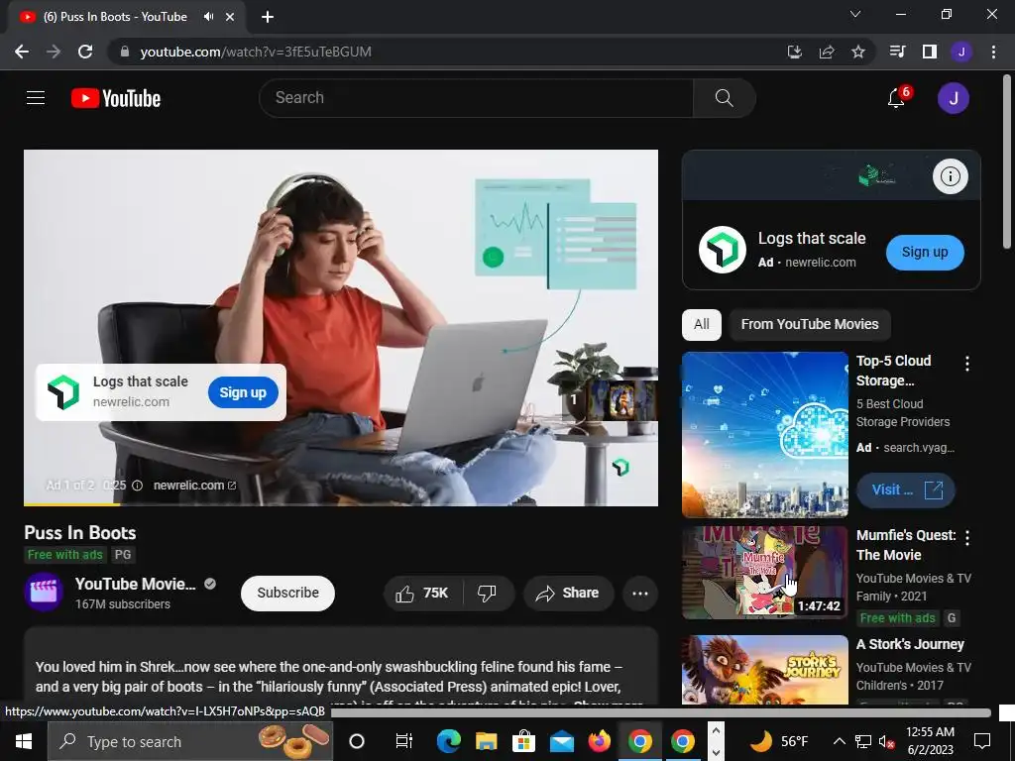This screenshot has width=1015, height=761.
Task: Open A Stork's Journey thumbnail
Action: tap(764, 670)
